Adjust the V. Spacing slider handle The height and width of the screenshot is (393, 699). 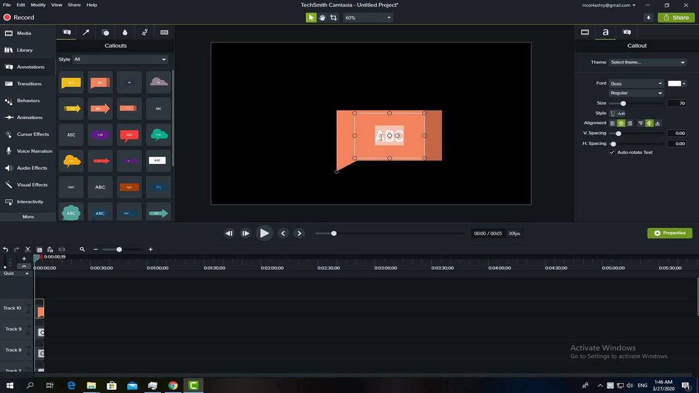coord(618,133)
